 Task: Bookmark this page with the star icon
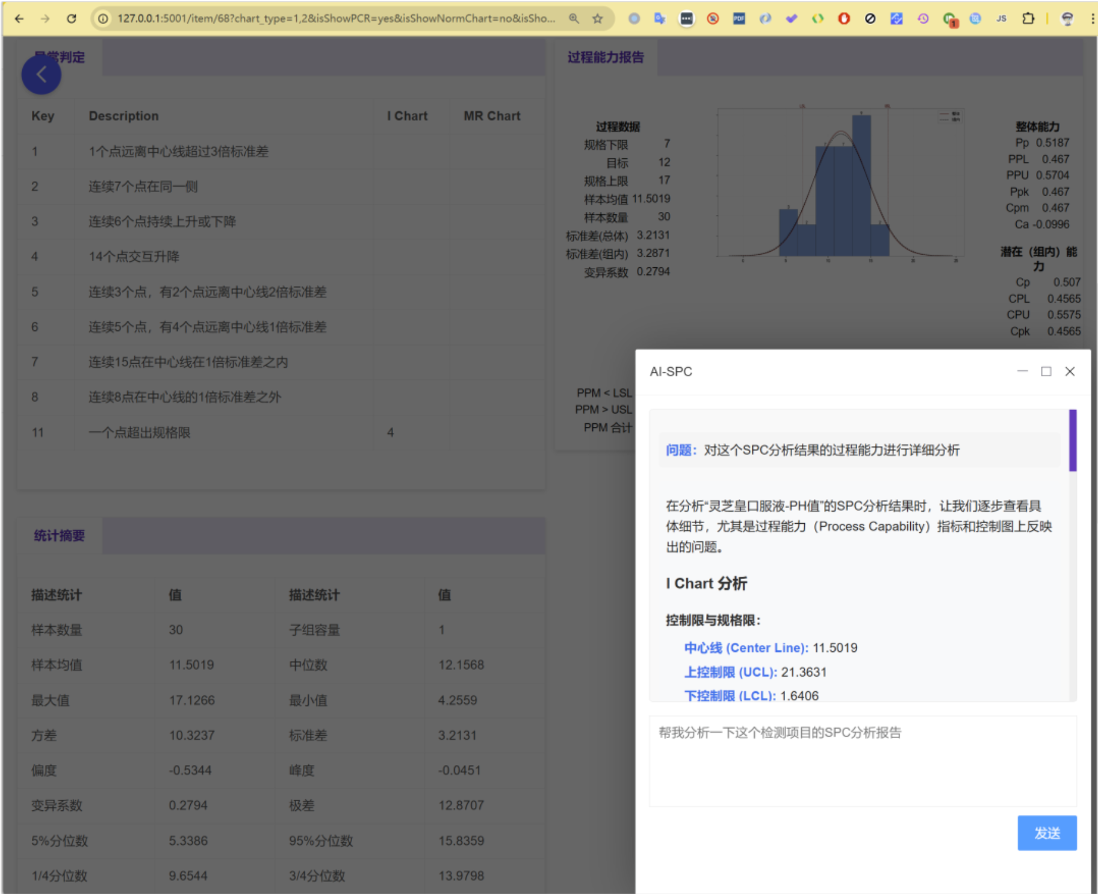pos(597,19)
